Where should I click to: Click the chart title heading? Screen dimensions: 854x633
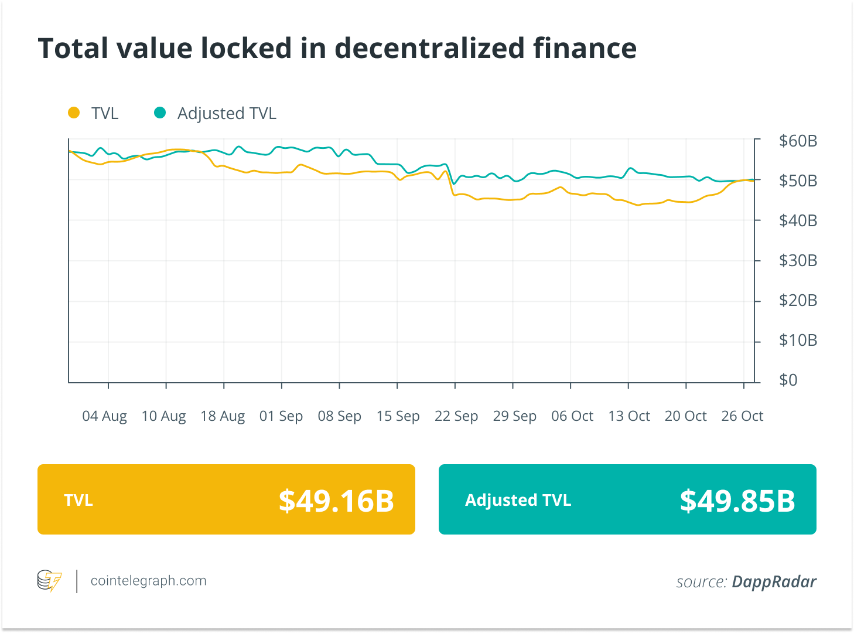pyautogui.click(x=337, y=48)
